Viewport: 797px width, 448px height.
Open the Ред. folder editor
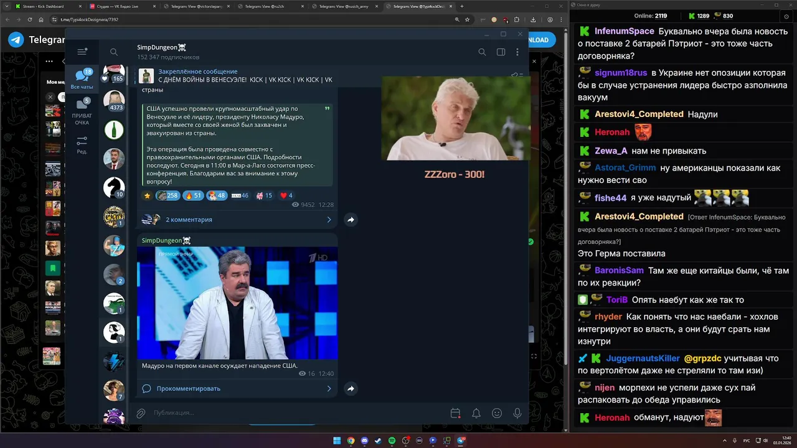click(x=82, y=145)
